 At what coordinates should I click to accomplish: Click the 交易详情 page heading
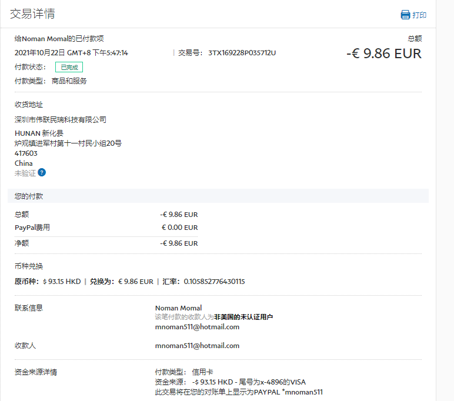coord(33,14)
